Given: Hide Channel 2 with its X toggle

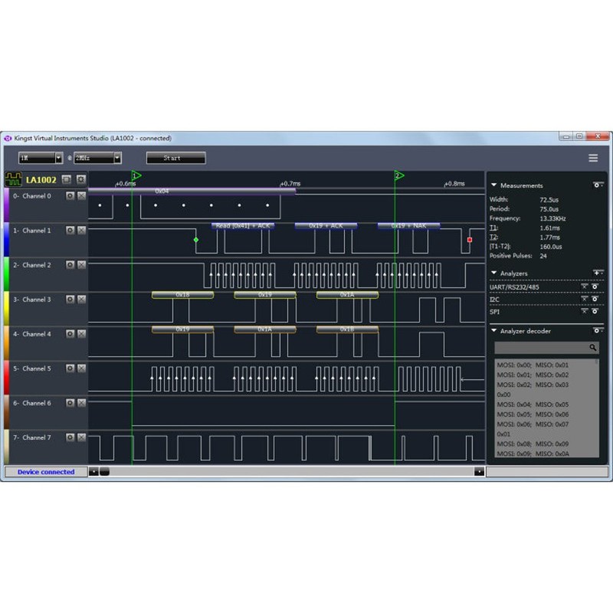Looking at the screenshot, I should coord(82,264).
